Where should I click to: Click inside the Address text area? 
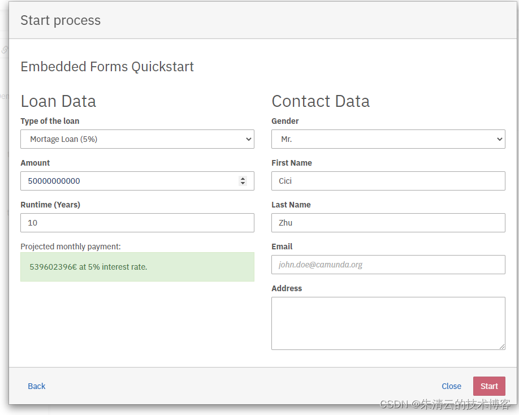388,323
